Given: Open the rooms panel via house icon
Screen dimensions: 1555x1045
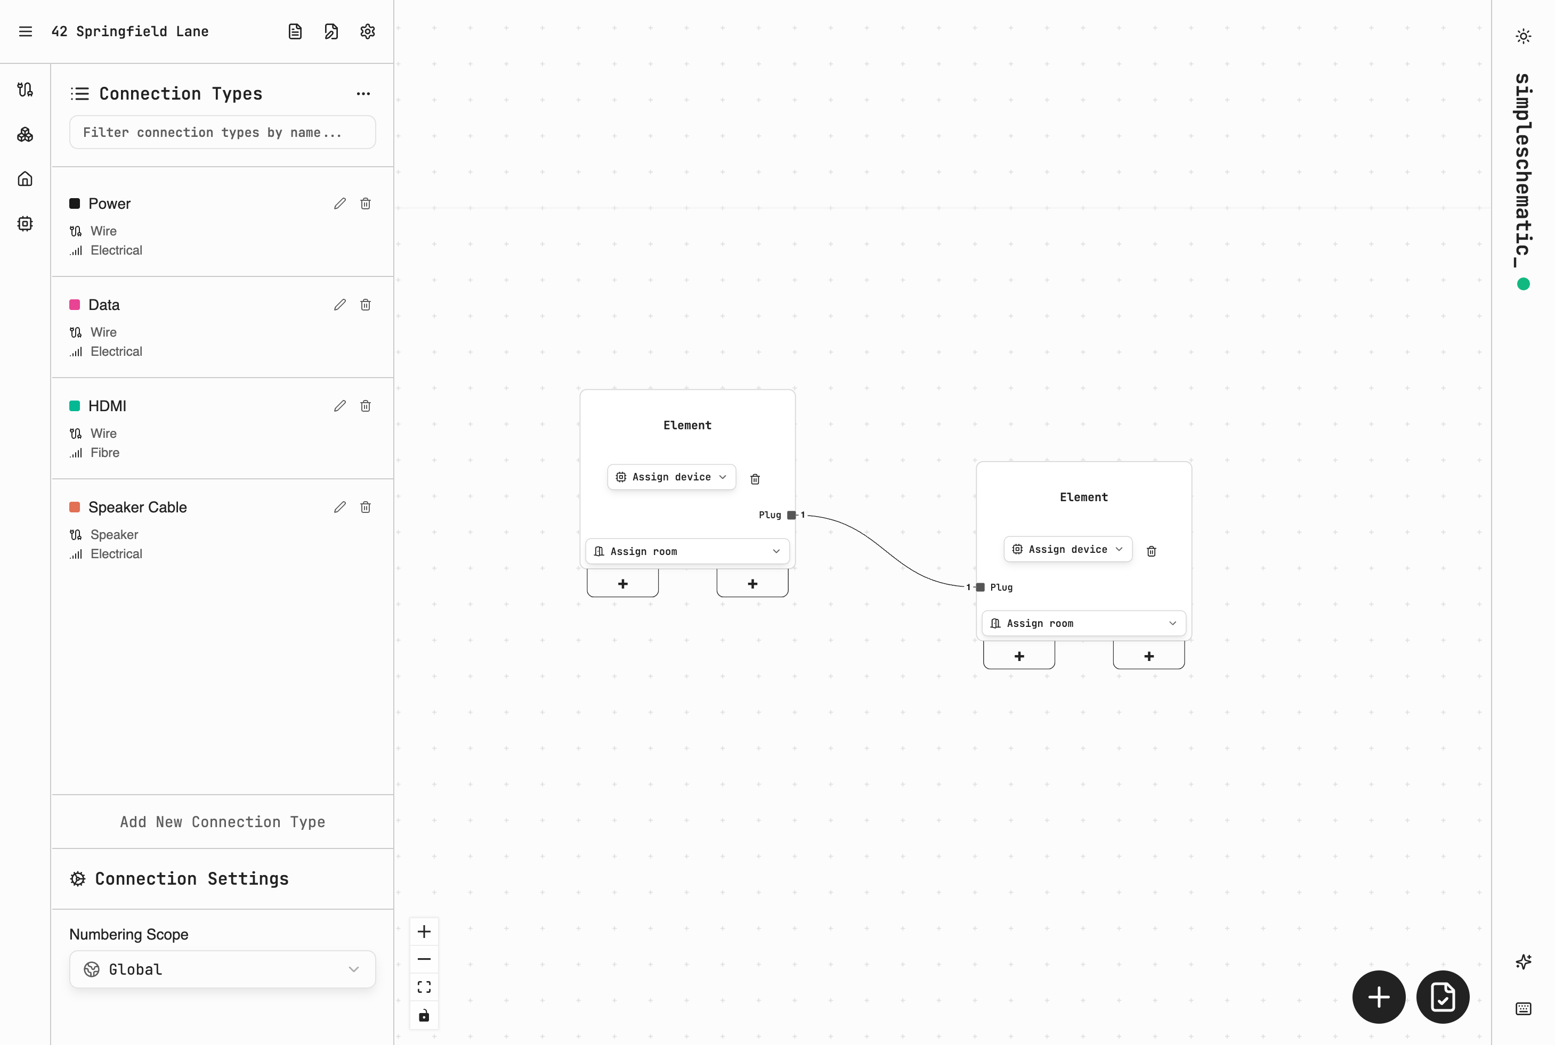Looking at the screenshot, I should [25, 178].
